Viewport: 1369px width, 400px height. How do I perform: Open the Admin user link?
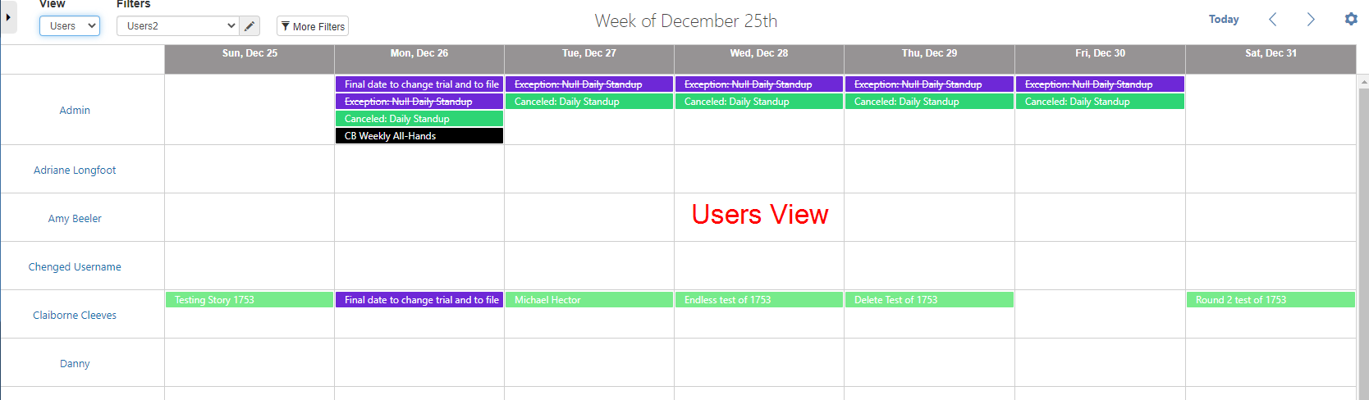(x=75, y=110)
